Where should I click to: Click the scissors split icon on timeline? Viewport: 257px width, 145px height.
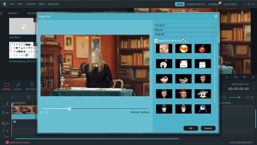pos(14,122)
